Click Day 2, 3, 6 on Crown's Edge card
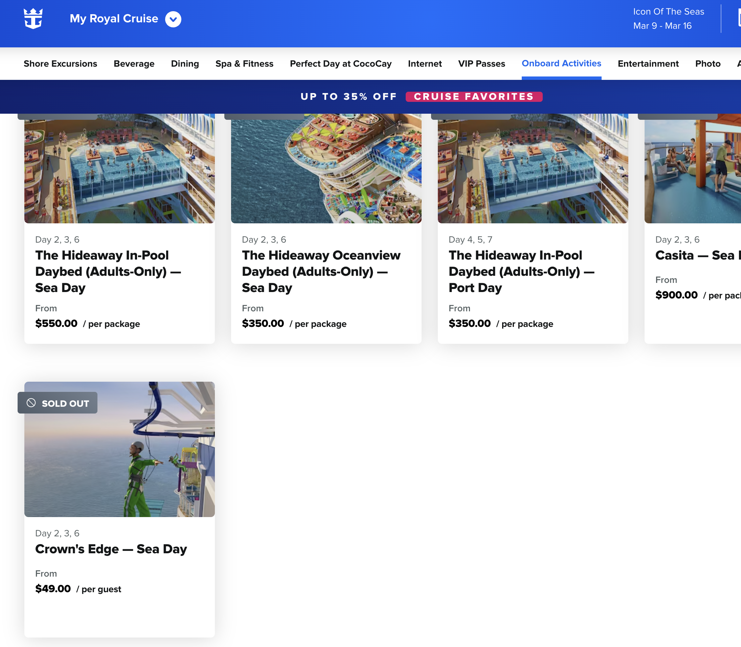This screenshot has width=741, height=647. tap(57, 533)
